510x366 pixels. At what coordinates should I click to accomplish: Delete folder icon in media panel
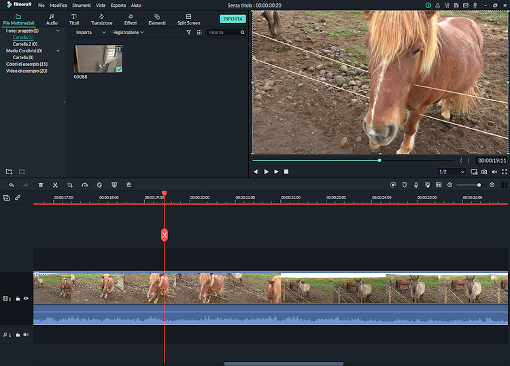[x=22, y=171]
